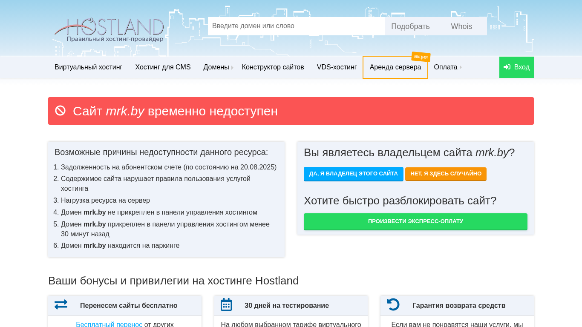The height and width of the screenshot is (327, 582).
Task: Go to Конструктор сайтов
Action: pos(273,67)
